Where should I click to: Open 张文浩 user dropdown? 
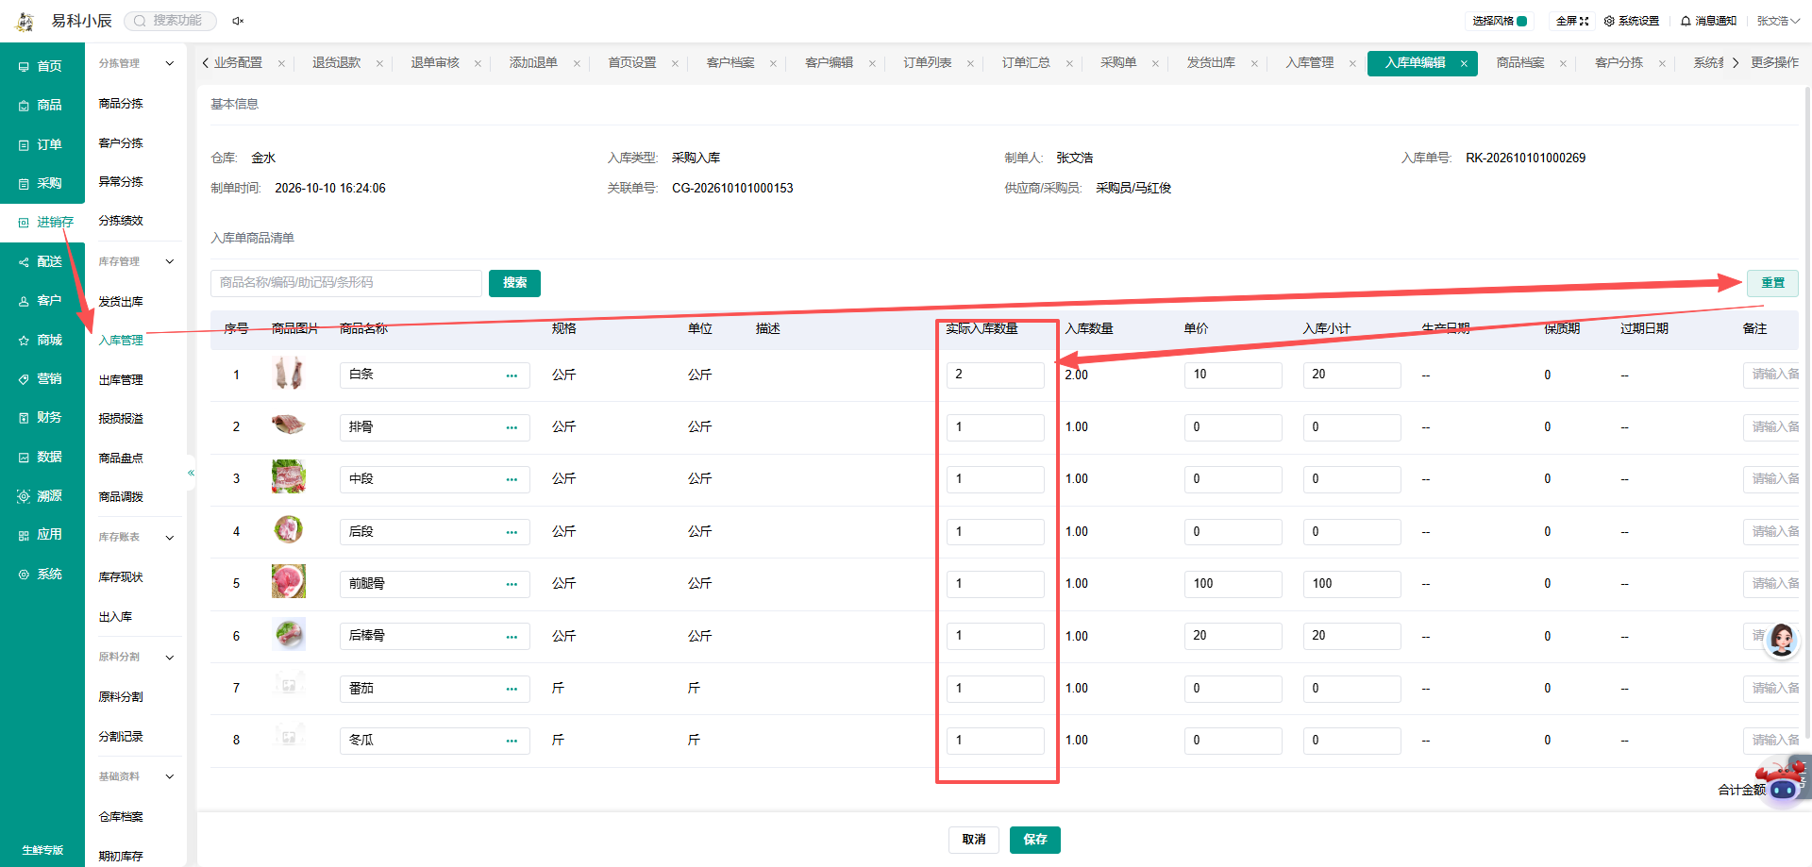[1778, 21]
